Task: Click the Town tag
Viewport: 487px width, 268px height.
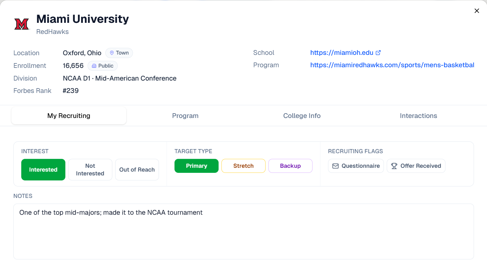Action: click(119, 53)
